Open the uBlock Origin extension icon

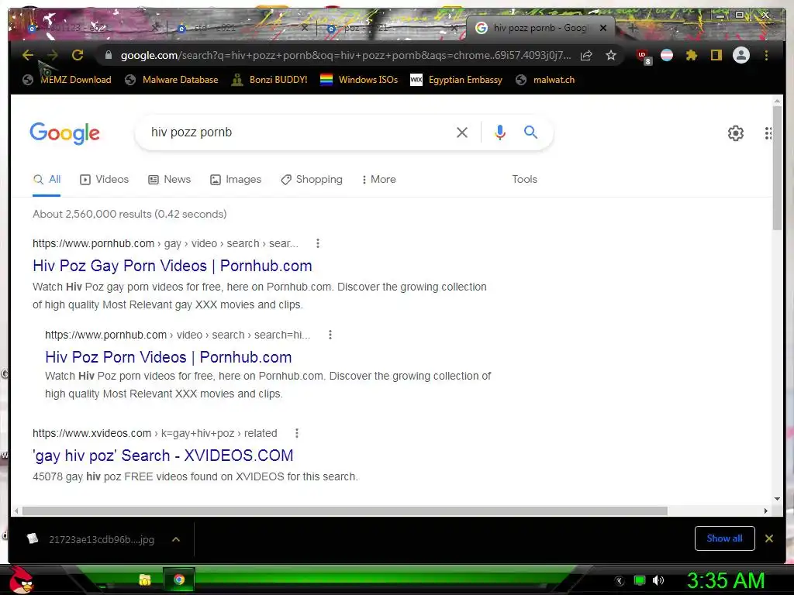tap(644, 56)
